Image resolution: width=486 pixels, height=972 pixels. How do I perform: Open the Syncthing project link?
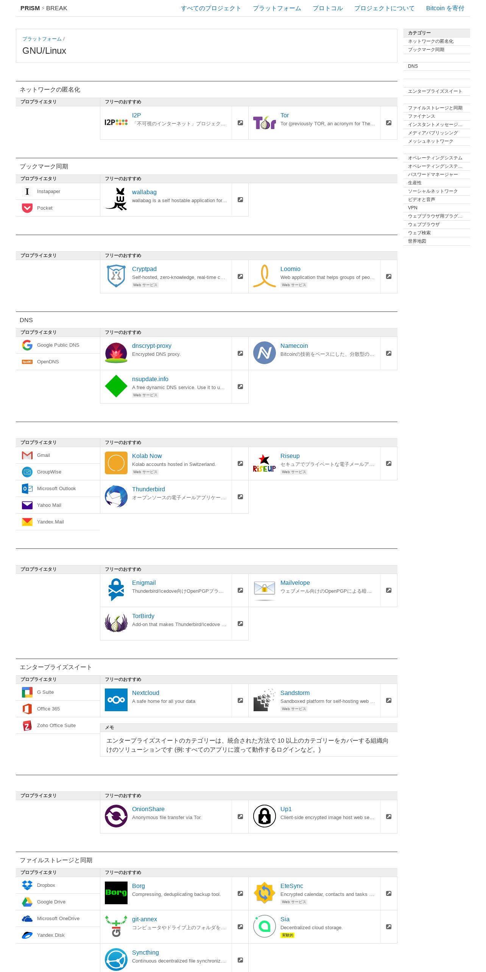(x=145, y=952)
